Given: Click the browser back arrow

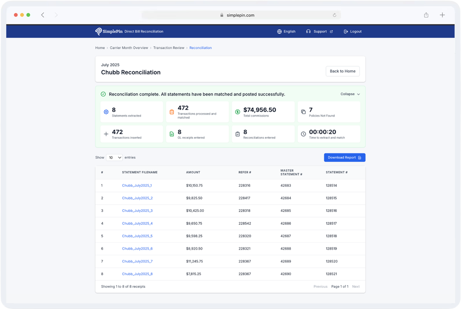Looking at the screenshot, I should (x=42, y=15).
